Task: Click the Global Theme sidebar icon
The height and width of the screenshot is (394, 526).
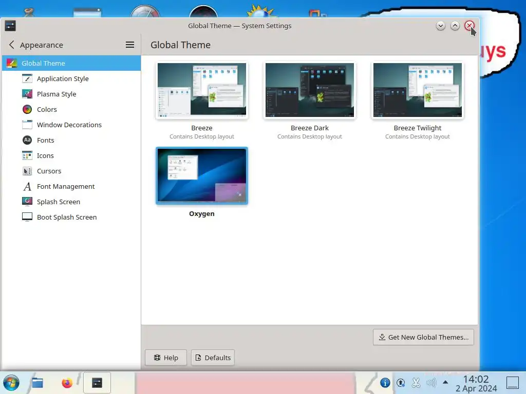Action: click(12, 63)
